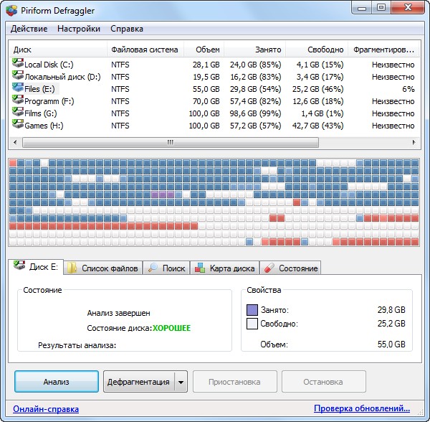Click the Локальный диск (D:) drive icon
The image size is (430, 422).
18,76
